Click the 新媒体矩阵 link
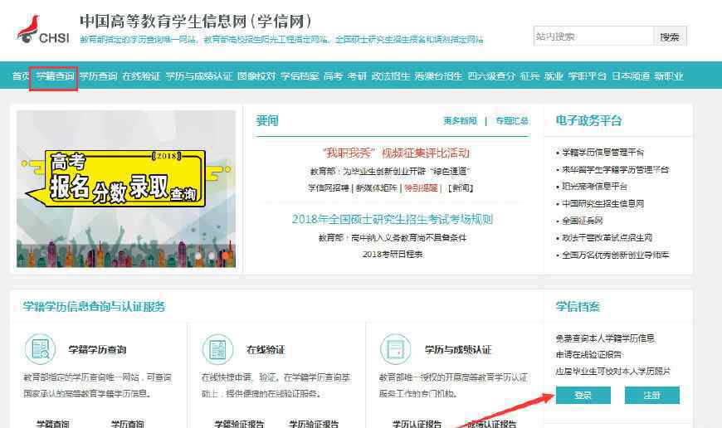The image size is (722, 428). 376,187
